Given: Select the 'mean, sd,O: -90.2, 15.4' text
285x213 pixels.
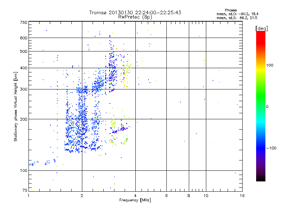Looking at the screenshot, I should click(x=237, y=14).
